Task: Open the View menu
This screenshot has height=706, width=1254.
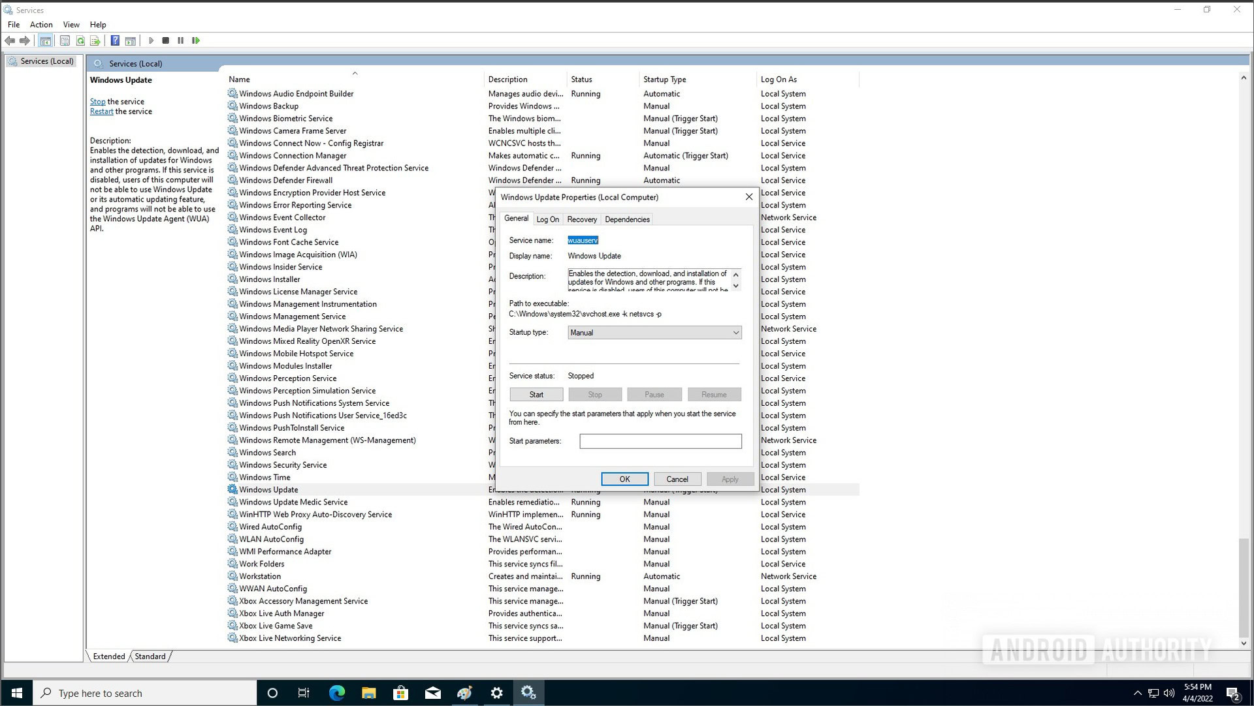Action: coord(71,23)
